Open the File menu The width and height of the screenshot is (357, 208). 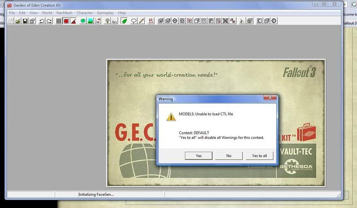coord(12,13)
